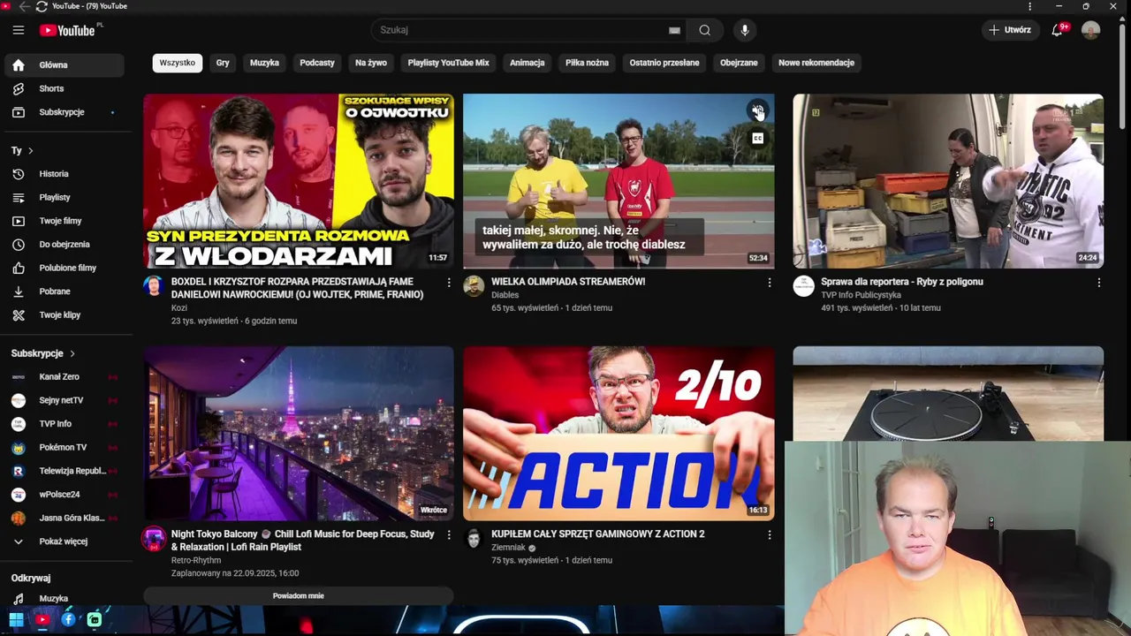The width and height of the screenshot is (1131, 636).
Task: Open options menu for BOXDEL video
Action: point(448,283)
